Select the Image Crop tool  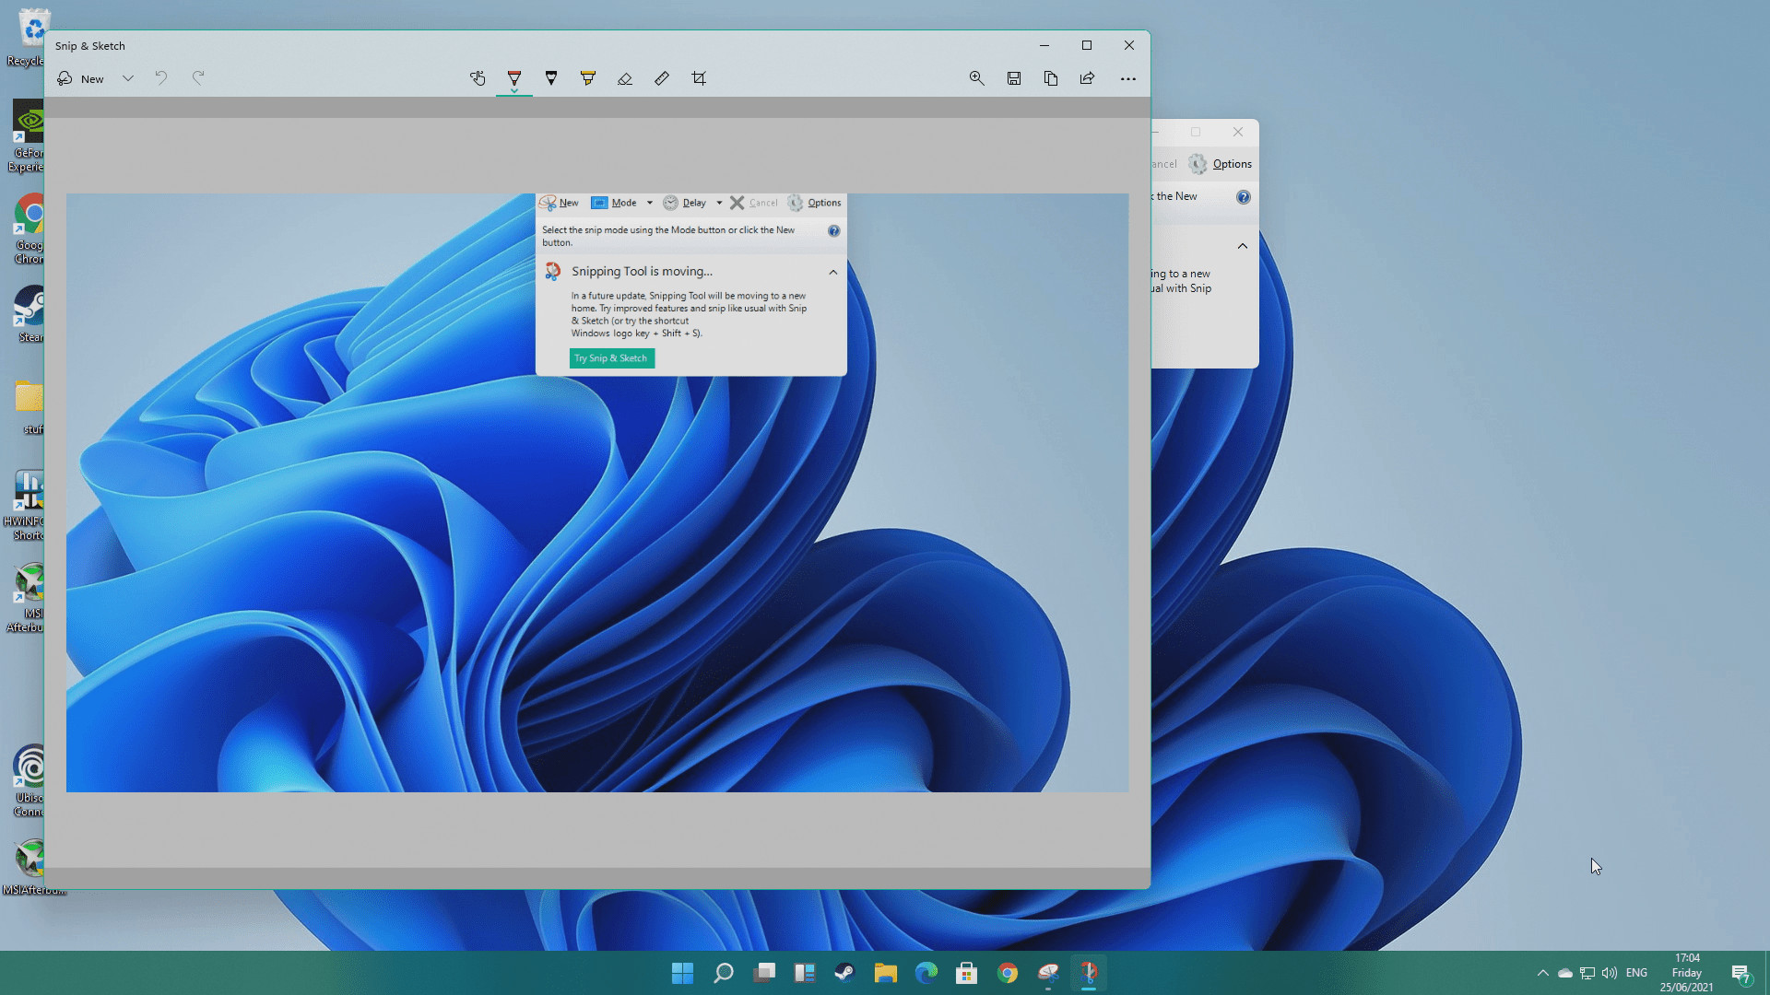point(699,79)
